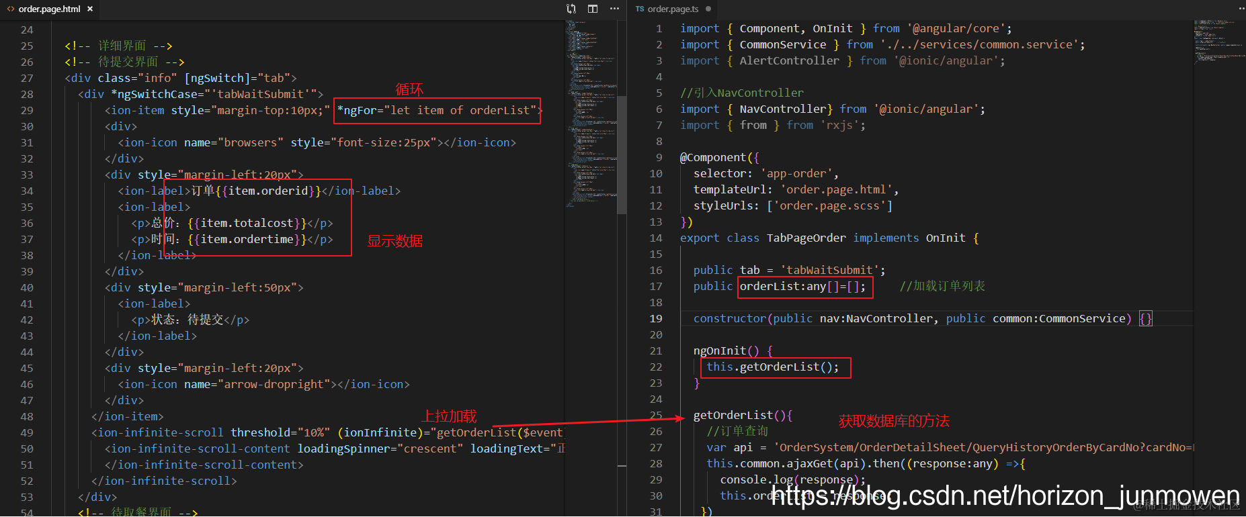
Task: Click the name="arrow-dropright" icon line
Action: click(x=263, y=384)
